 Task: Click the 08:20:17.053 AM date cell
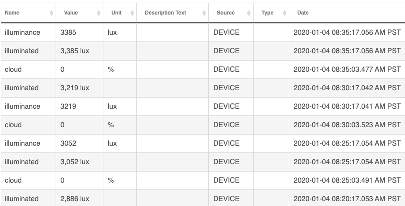(x=347, y=199)
